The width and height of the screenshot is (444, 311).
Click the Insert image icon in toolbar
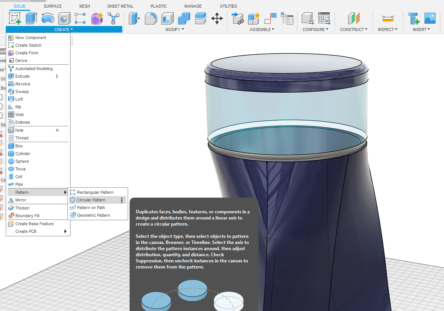430,18
